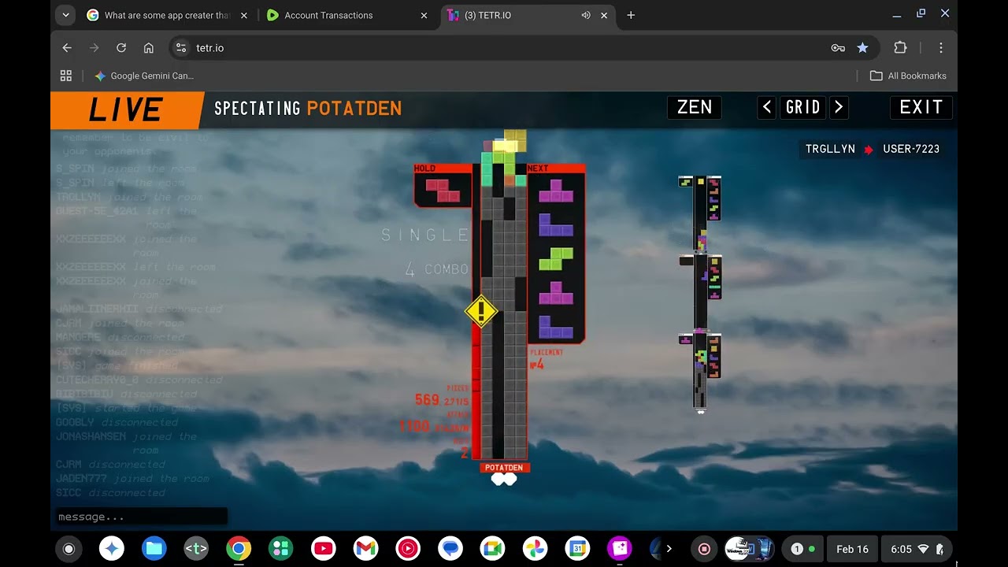
Task: Open the ChromeOS launcher button
Action: [x=69, y=549]
